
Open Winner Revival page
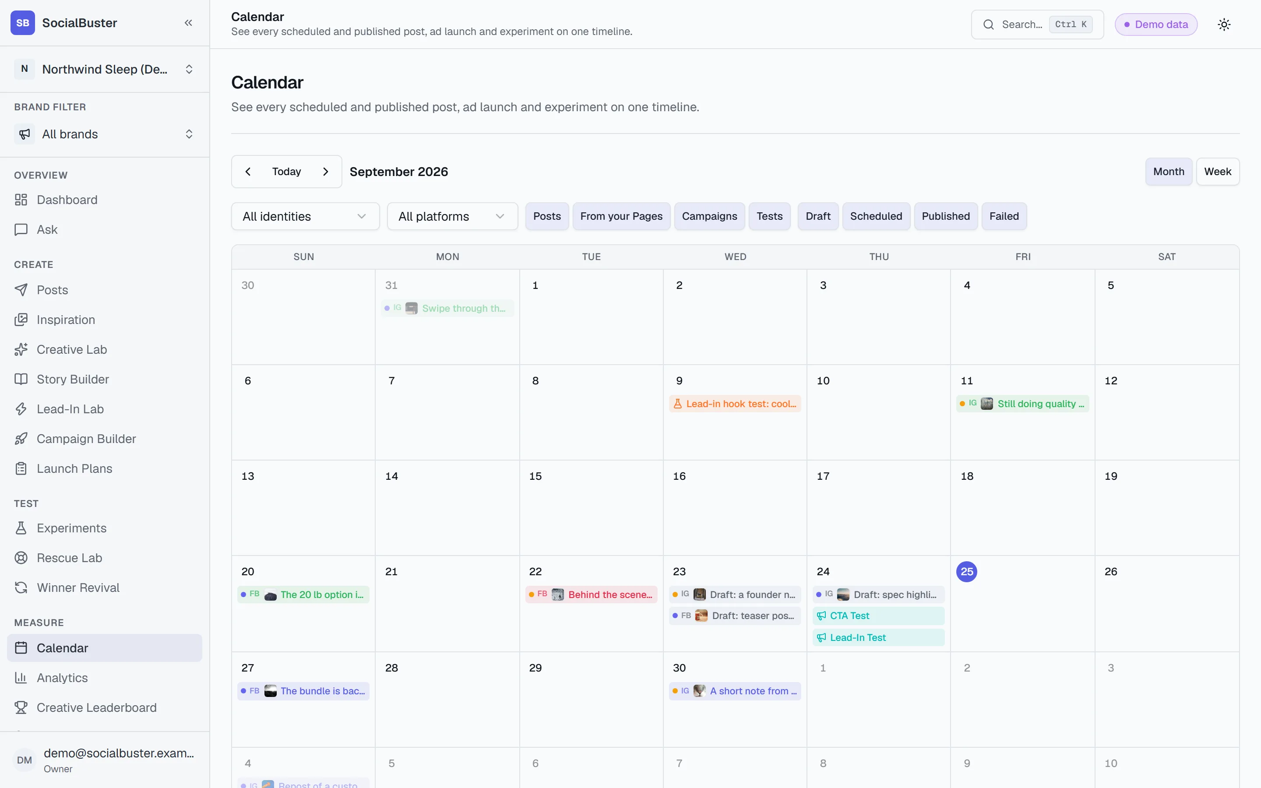click(x=104, y=587)
